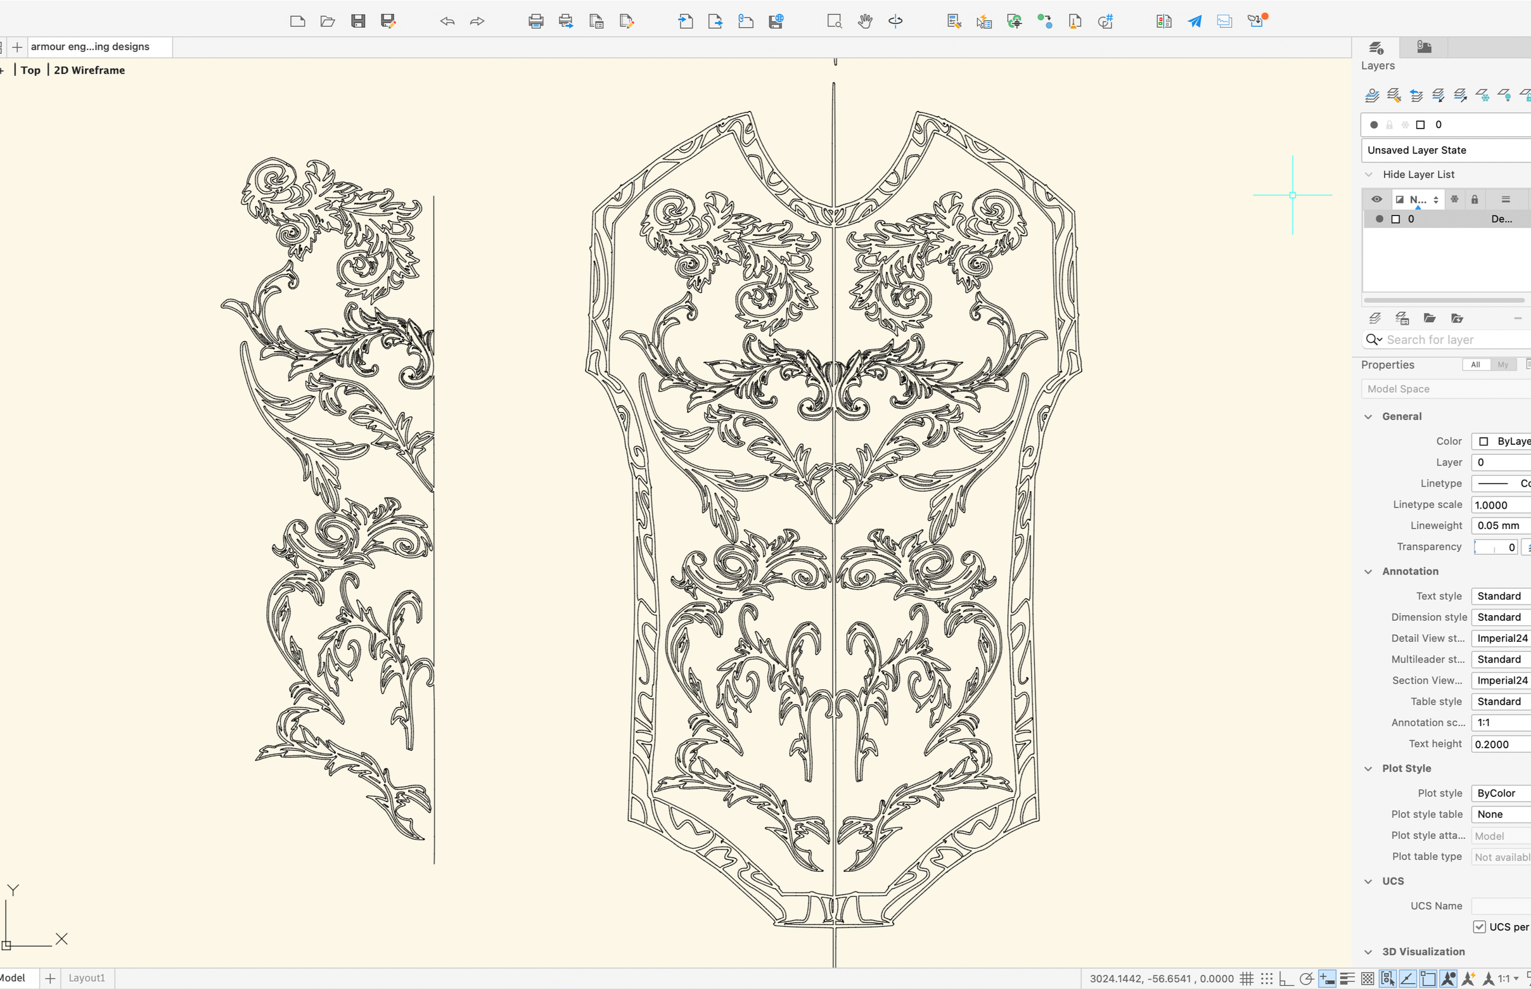Click the paper-plane Share icon
This screenshot has width=1531, height=989.
(1195, 21)
